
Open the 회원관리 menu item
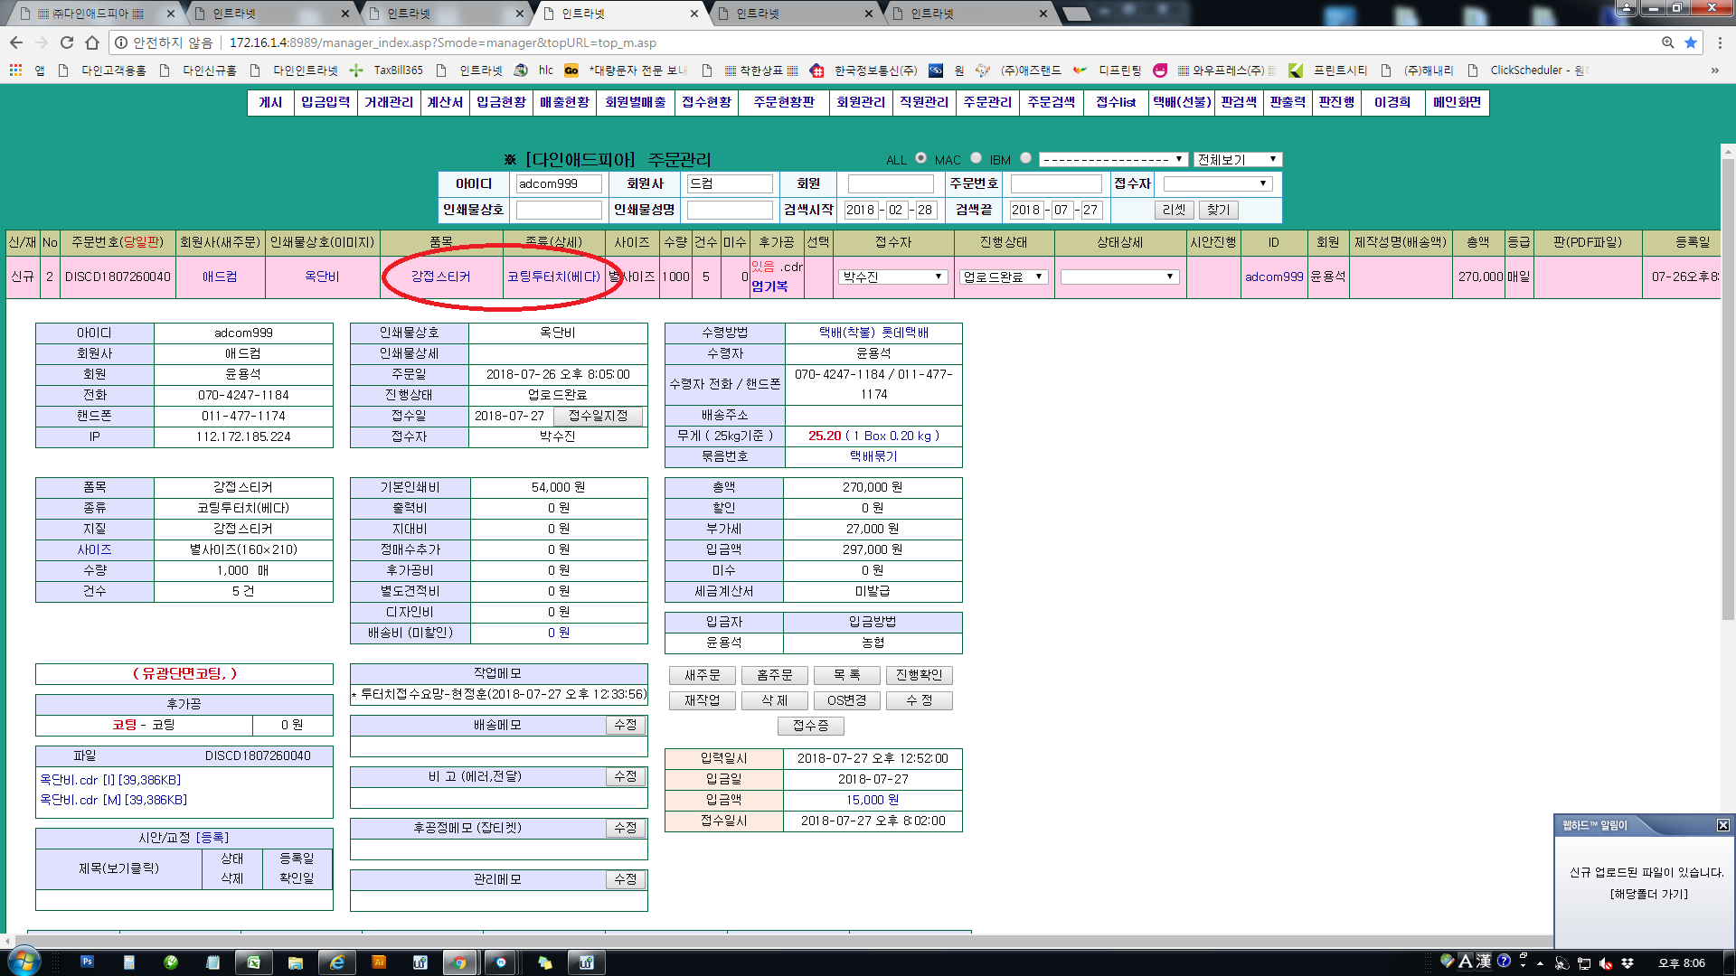pos(860,102)
